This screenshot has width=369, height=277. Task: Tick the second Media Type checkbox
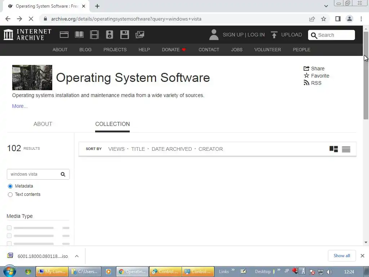(x=9, y=236)
